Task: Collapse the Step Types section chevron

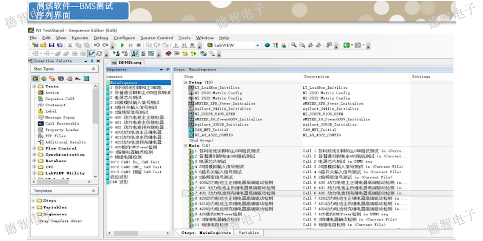Action: [x=94, y=69]
